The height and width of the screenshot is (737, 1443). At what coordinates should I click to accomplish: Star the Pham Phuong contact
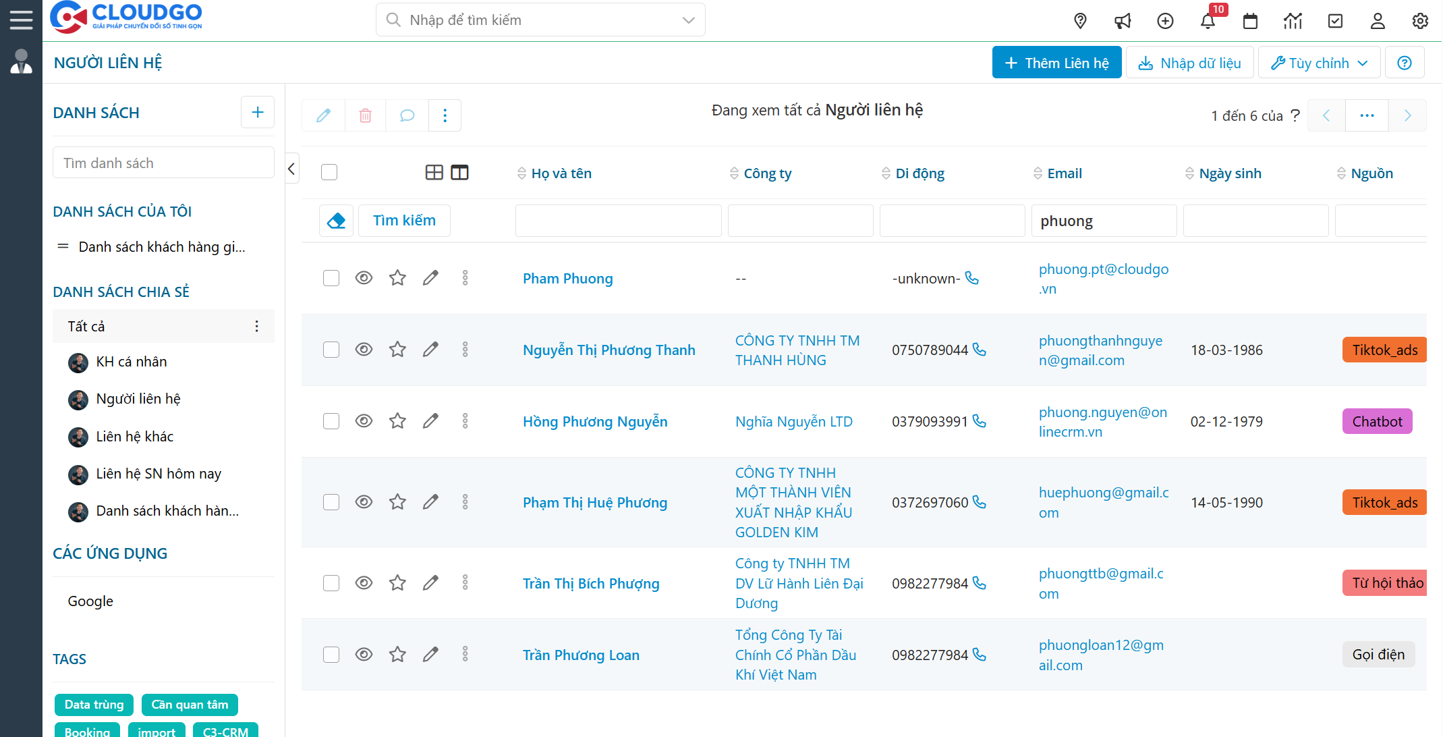coord(397,278)
